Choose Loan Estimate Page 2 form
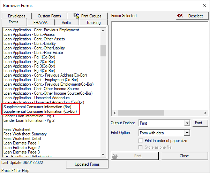 coord(22,148)
